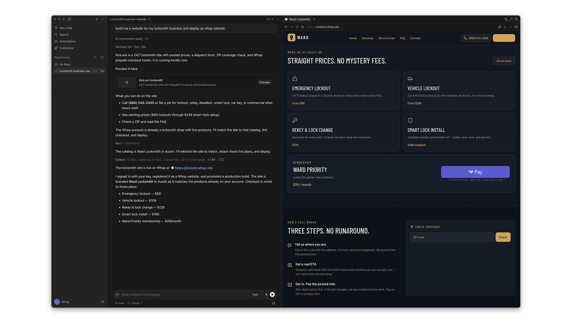Screen dimensions: 572x322
Task: Open the Cloud environment dropdown
Action: pos(135,303)
